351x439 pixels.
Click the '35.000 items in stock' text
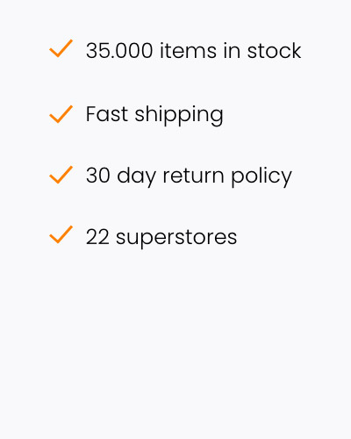pyautogui.click(x=193, y=51)
